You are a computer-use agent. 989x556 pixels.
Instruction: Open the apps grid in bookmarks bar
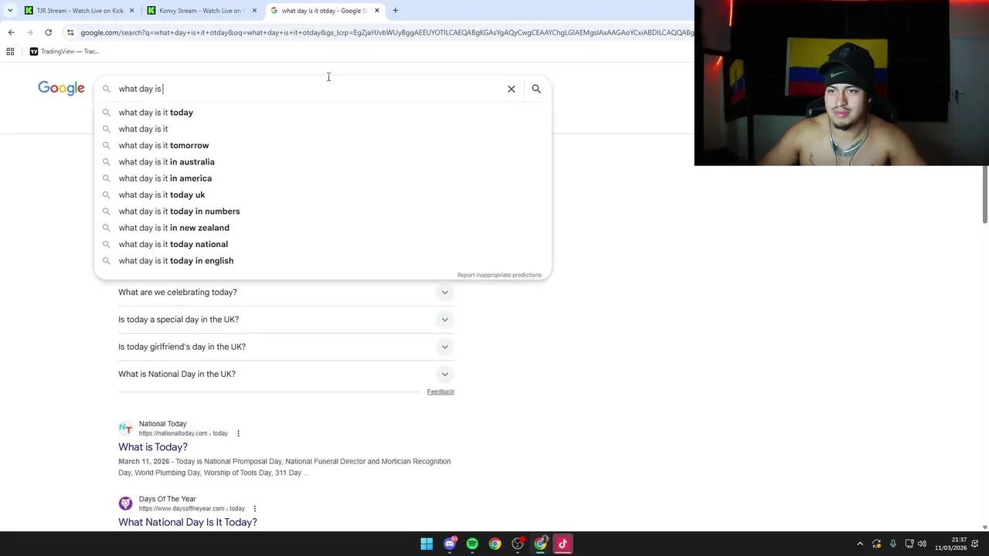tap(10, 52)
